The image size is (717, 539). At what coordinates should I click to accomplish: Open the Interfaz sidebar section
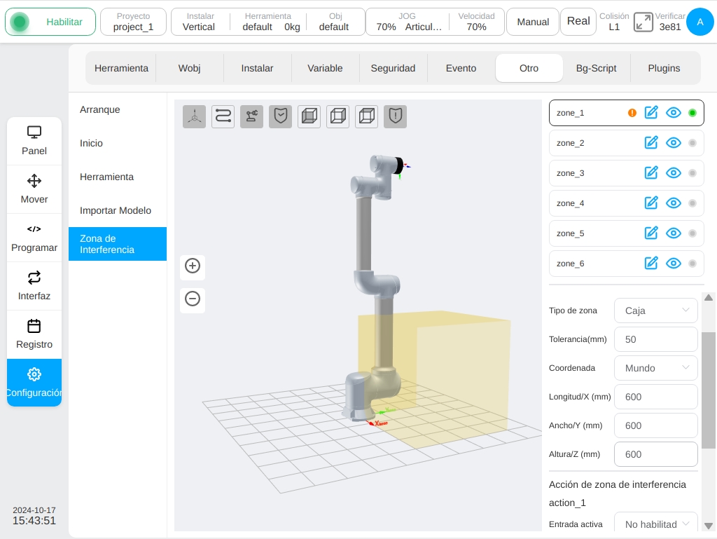click(x=34, y=287)
